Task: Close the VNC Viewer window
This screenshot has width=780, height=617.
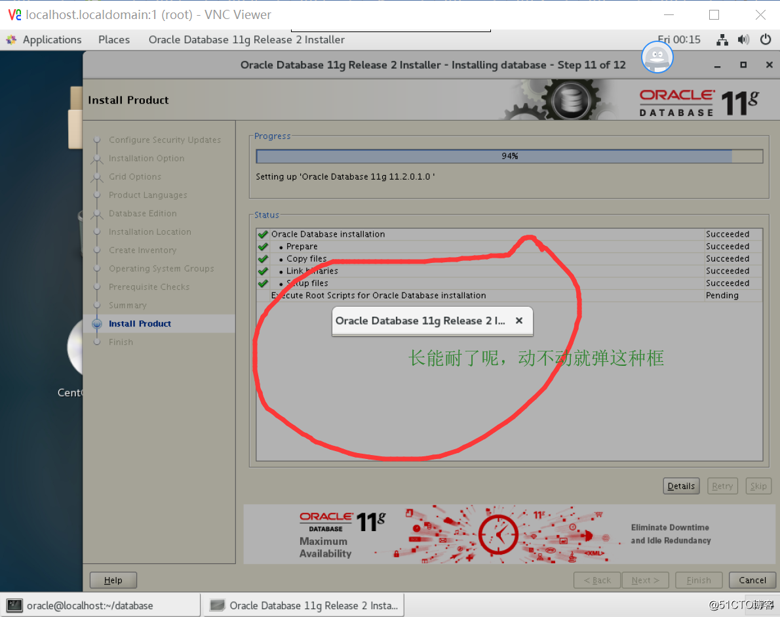Action: 760,15
